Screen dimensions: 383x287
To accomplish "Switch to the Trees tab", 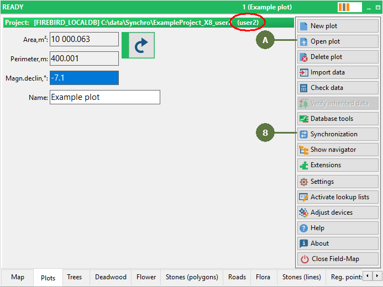I will tap(74, 277).
